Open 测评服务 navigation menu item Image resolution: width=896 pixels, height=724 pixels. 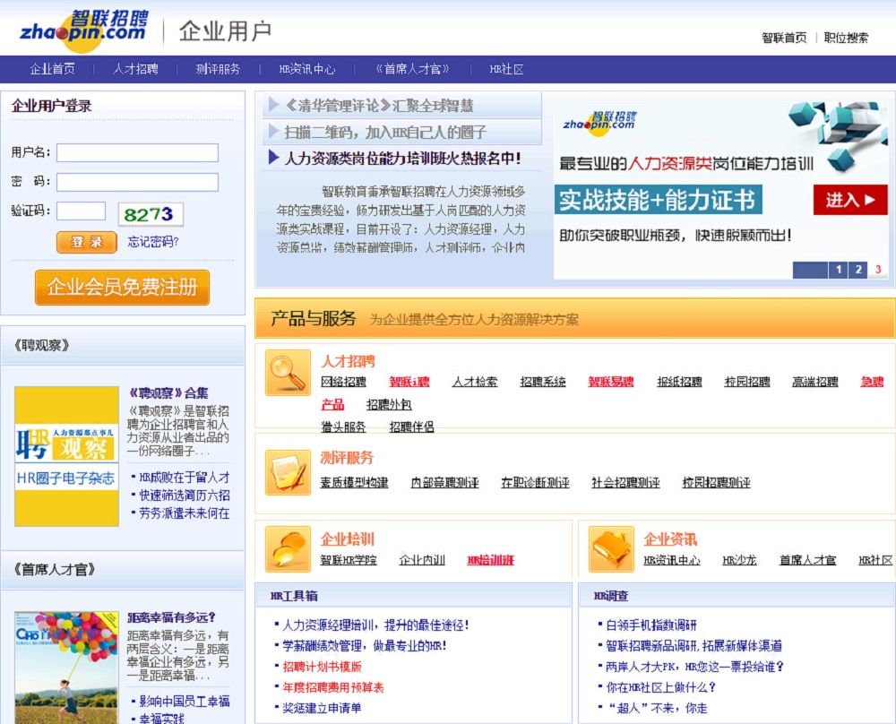[219, 69]
